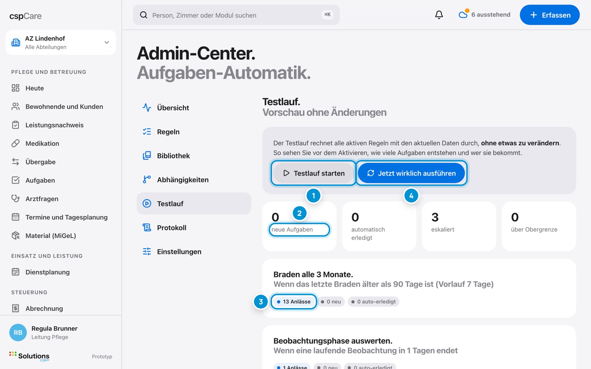Click the Einstellungen sliders icon
This screenshot has width=591, height=369.
pyautogui.click(x=147, y=251)
